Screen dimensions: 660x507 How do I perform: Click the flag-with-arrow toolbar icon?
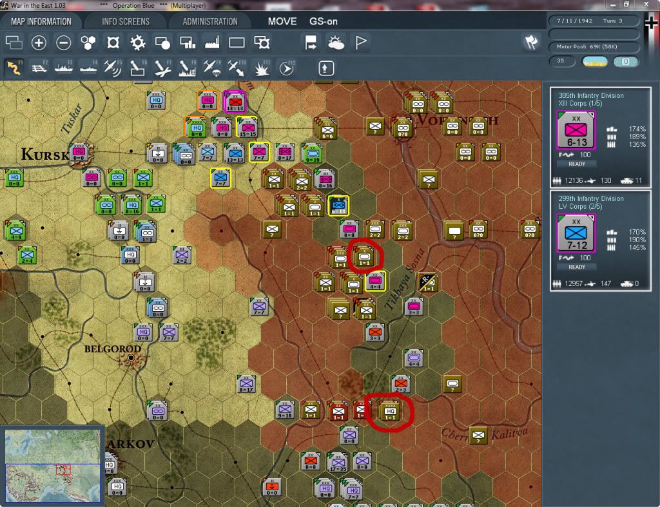(311, 43)
